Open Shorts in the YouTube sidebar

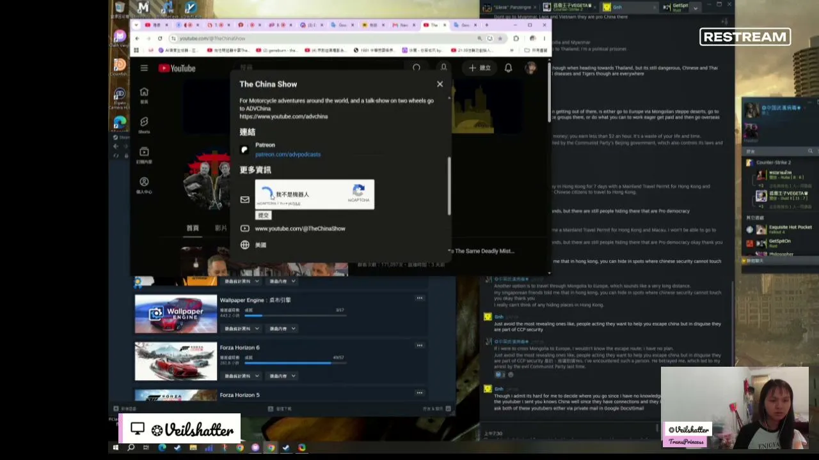tap(144, 125)
